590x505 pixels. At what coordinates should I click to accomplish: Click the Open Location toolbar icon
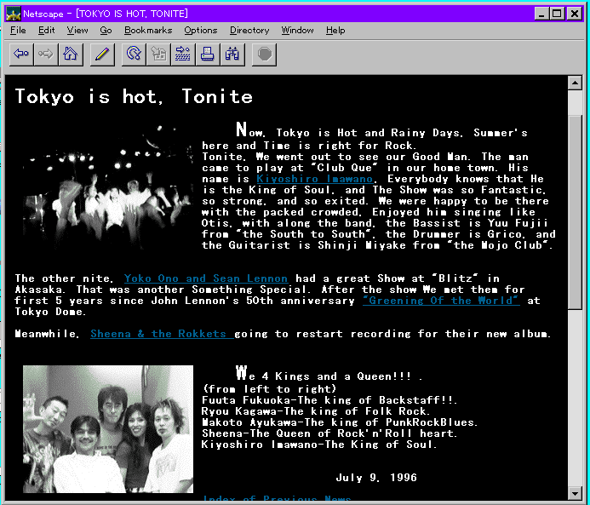pos(183,55)
